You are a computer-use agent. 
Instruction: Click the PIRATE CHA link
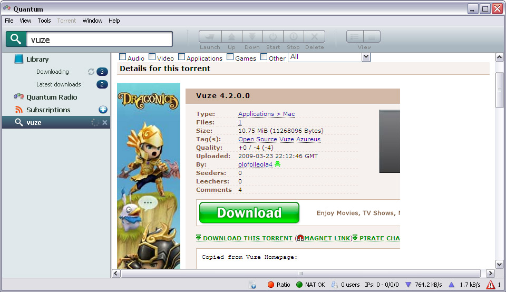[x=379, y=238]
